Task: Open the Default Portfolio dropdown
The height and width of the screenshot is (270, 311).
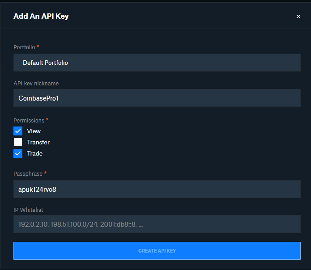Action: tap(157, 63)
